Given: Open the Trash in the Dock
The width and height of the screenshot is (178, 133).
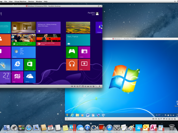Looking at the screenshot, I should (x=172, y=128).
